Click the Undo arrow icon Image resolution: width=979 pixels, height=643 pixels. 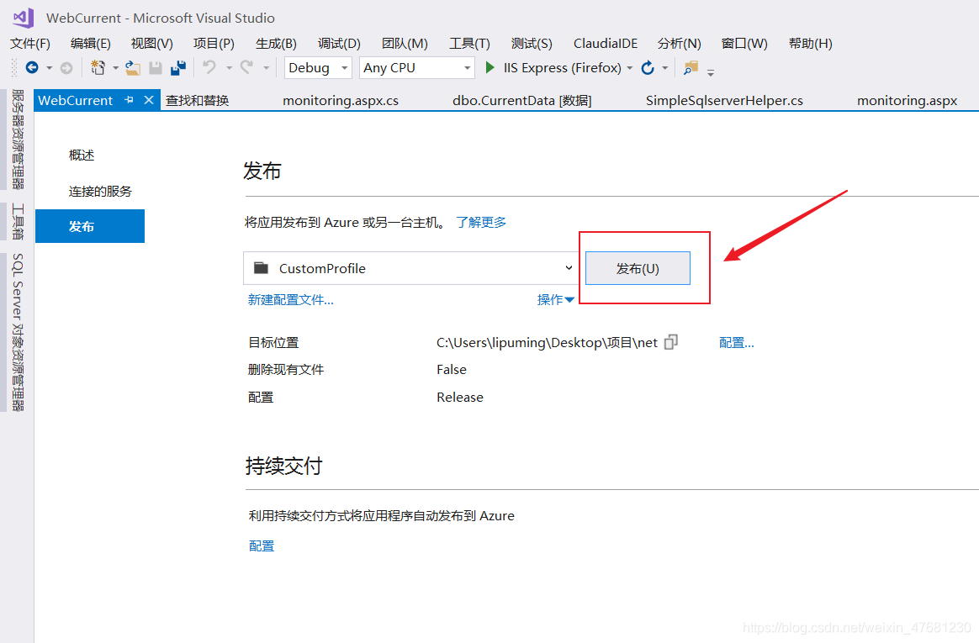[x=209, y=66]
